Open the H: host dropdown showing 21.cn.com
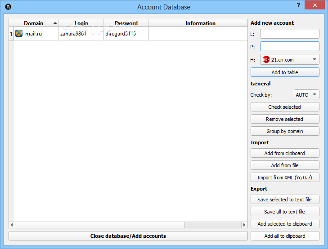 point(289,59)
